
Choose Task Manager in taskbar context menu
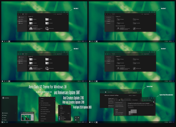tap(43, 116)
